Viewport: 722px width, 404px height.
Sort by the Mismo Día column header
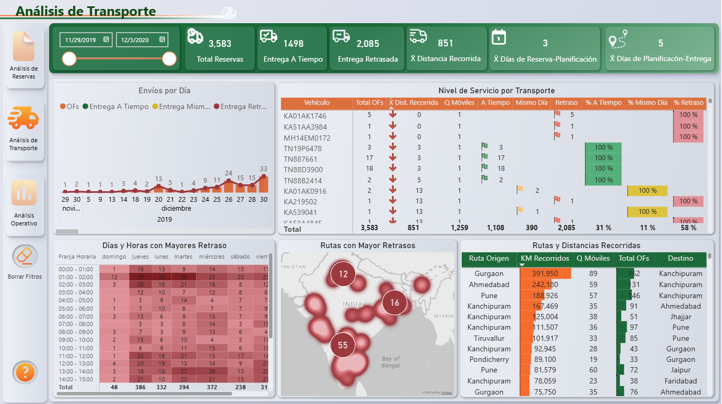[532, 103]
